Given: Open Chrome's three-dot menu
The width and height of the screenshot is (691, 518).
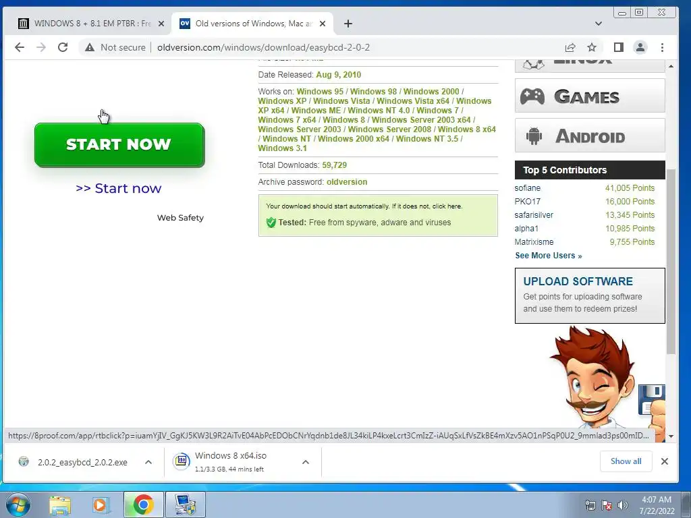Looking at the screenshot, I should pyautogui.click(x=662, y=47).
